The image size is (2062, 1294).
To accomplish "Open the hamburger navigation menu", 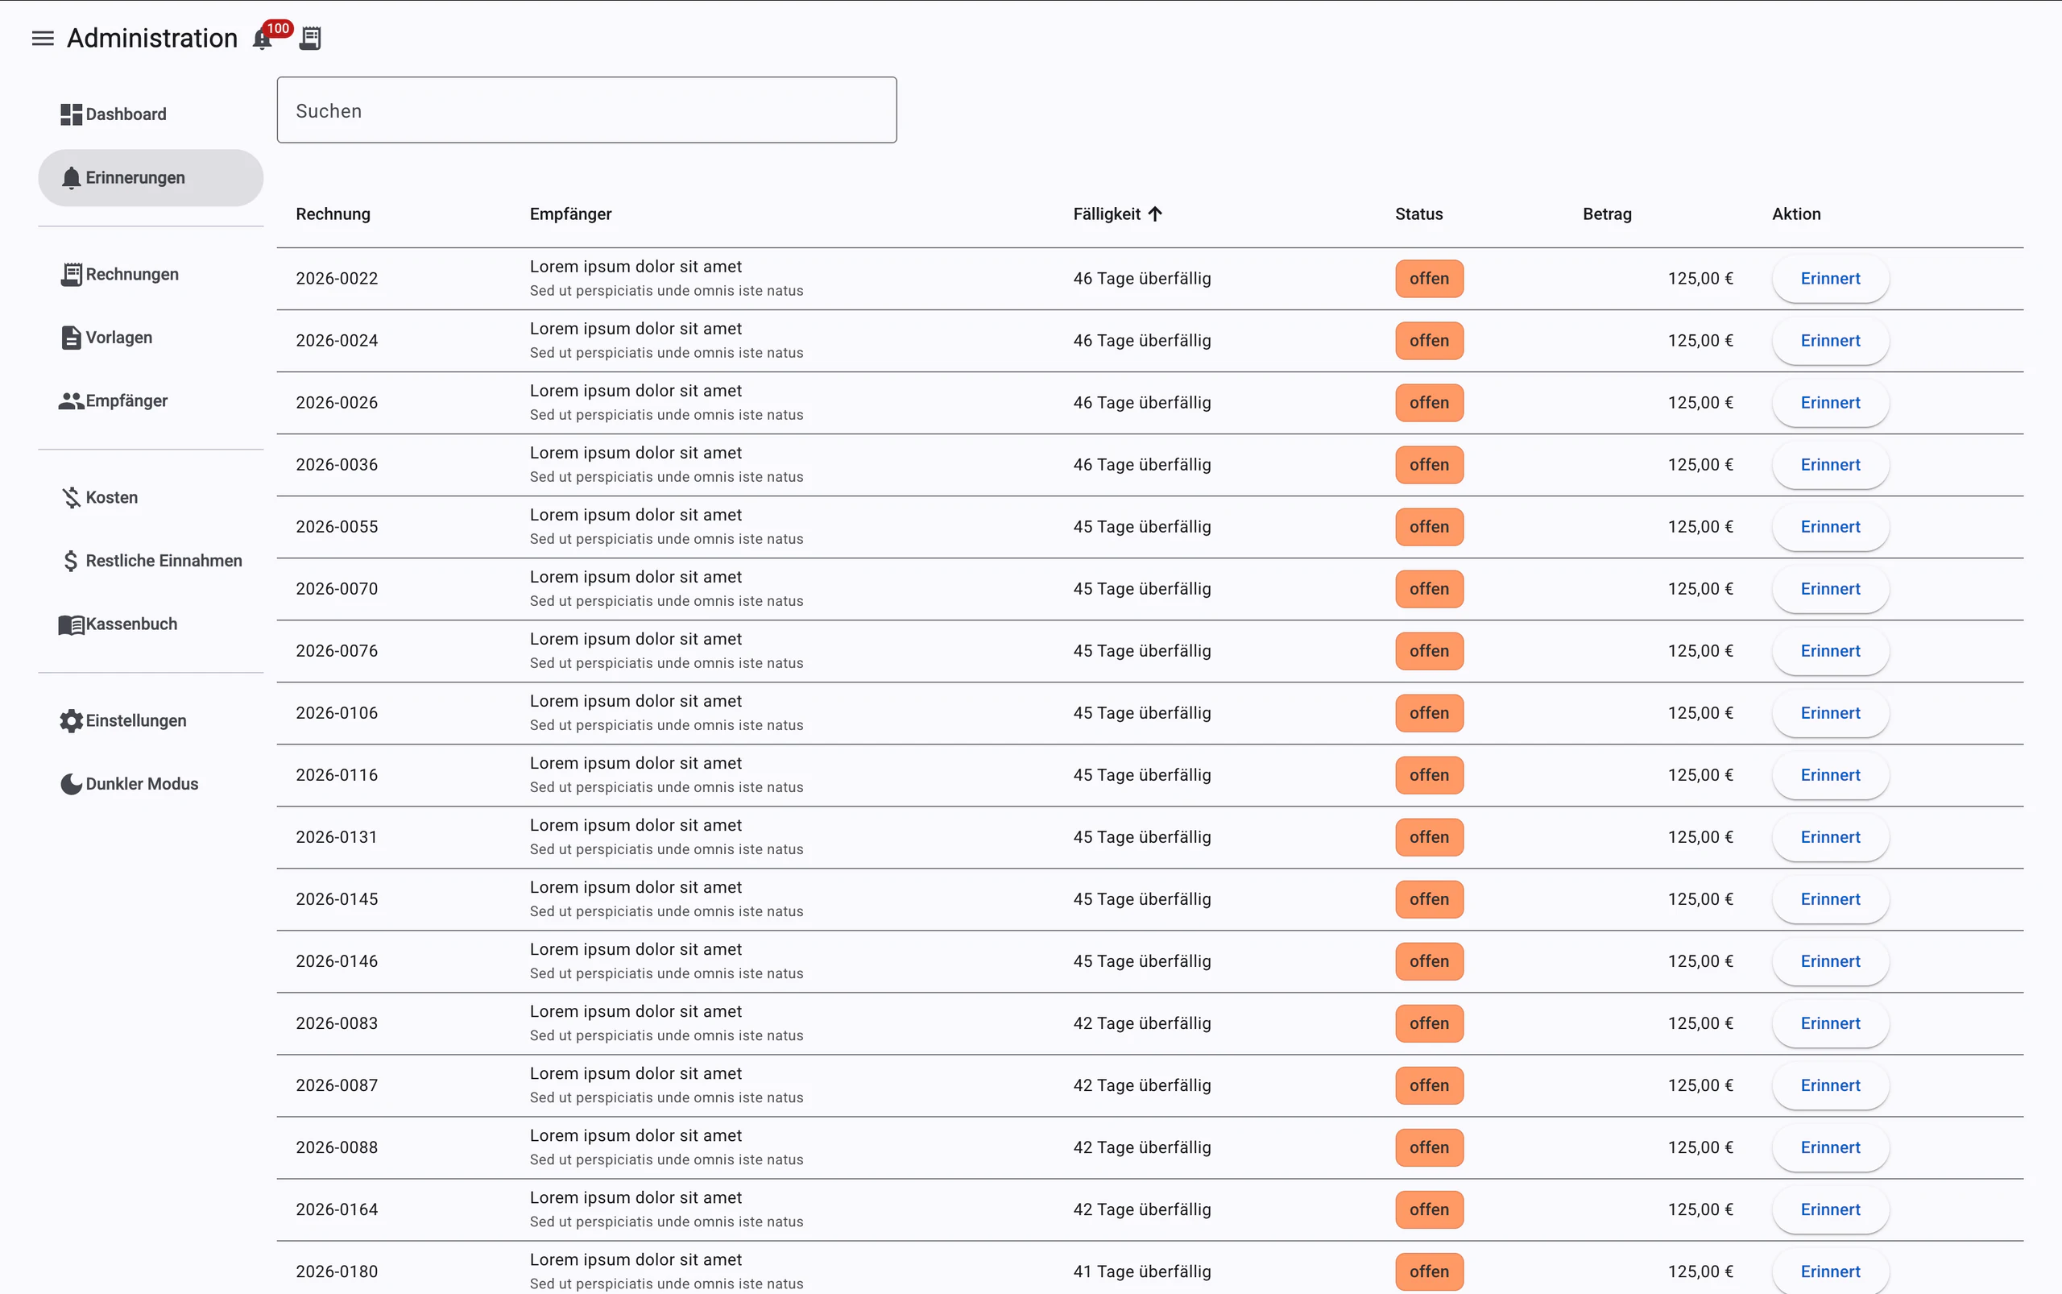I will click(43, 39).
